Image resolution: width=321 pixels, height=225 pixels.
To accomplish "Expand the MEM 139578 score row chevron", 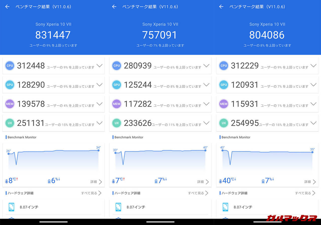I will (100, 104).
